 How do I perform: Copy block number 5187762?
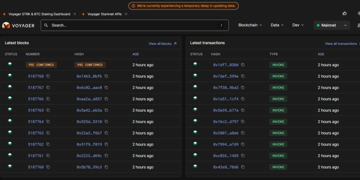48,144
